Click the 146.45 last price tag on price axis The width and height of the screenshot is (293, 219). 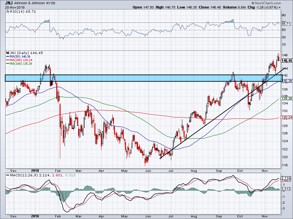286,61
